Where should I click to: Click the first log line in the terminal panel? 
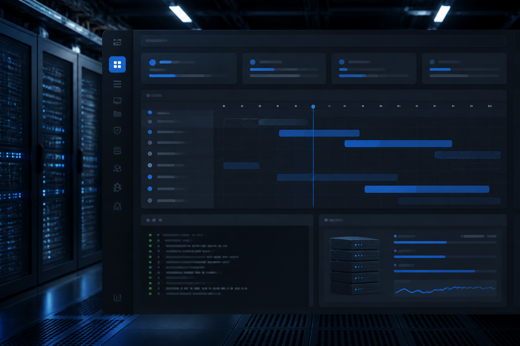[176, 235]
